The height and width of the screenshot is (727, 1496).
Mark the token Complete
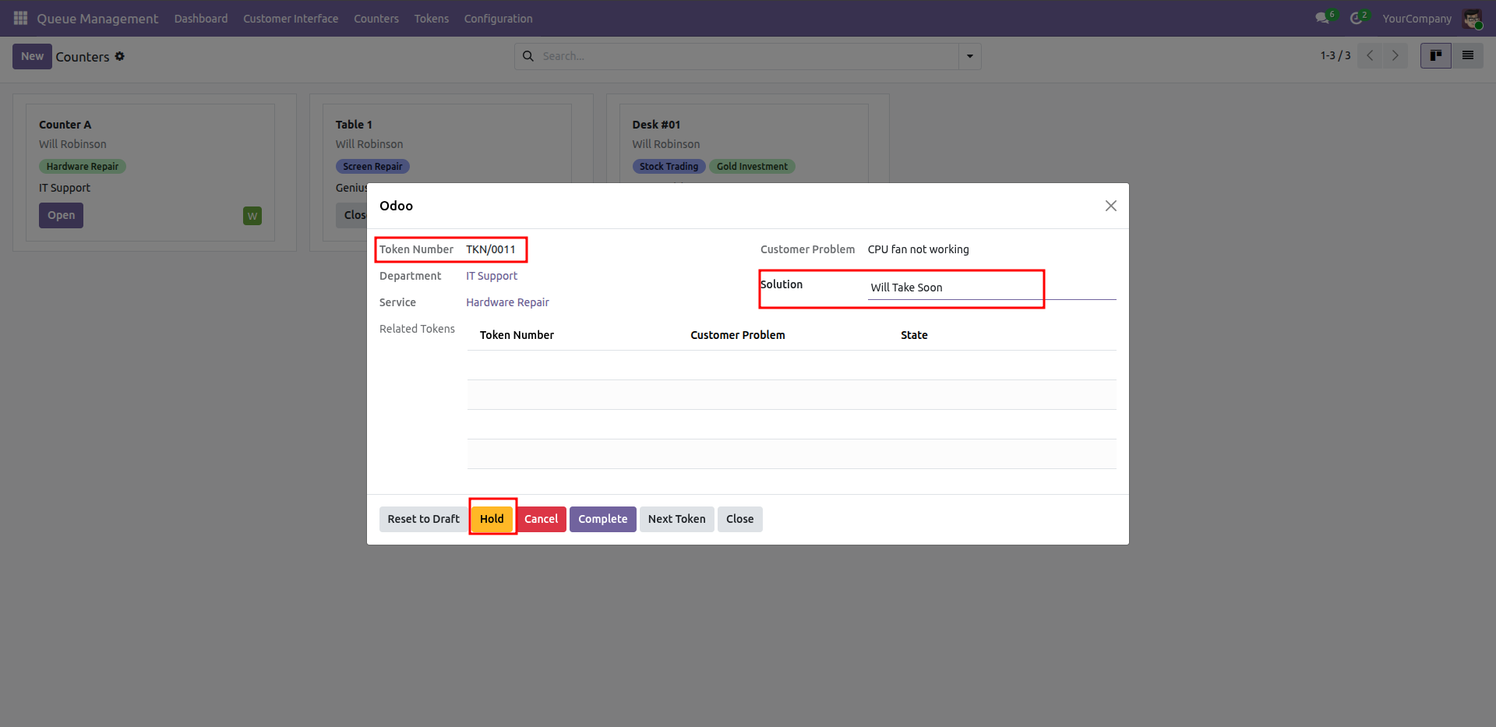click(x=603, y=519)
